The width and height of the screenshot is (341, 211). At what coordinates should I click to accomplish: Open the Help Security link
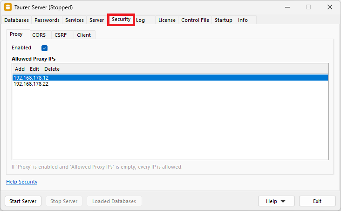22,182
